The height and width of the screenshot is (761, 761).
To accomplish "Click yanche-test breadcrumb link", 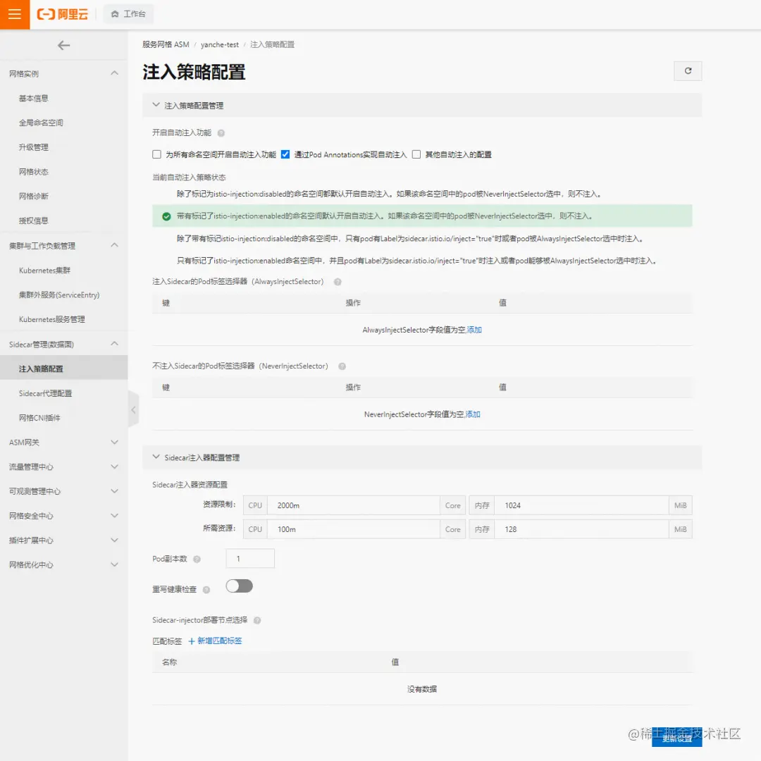I will pyautogui.click(x=220, y=44).
